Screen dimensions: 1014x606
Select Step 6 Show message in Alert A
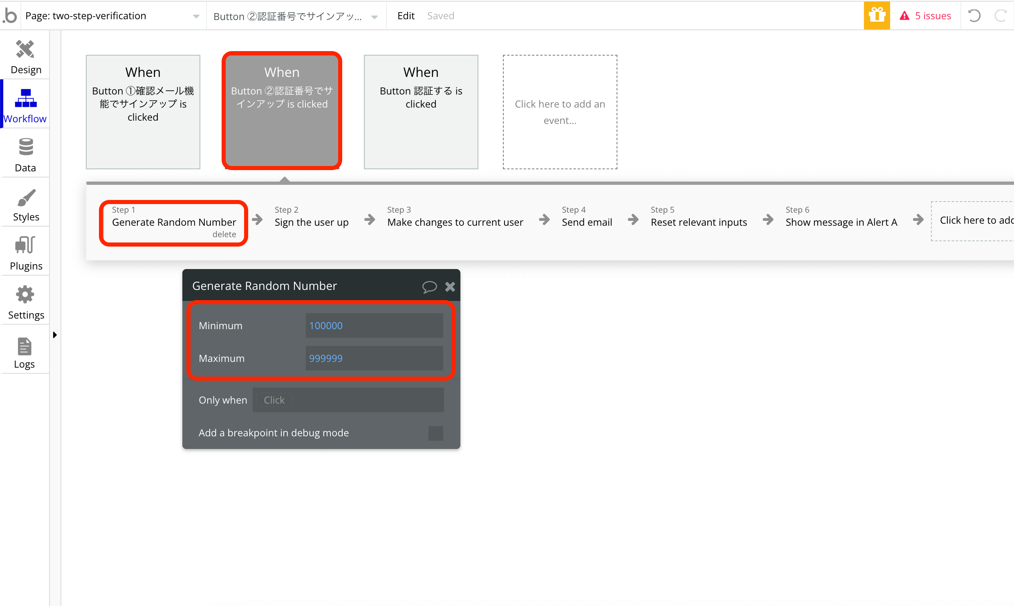[x=841, y=217]
